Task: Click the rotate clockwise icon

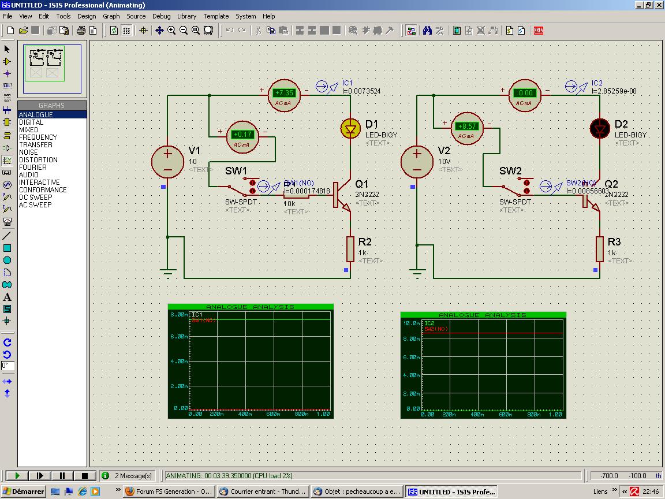Action: (x=7, y=342)
